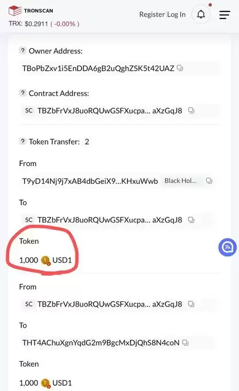Image resolution: width=239 pixels, height=391 pixels.
Task: Click the Log In link
Action: (176, 14)
